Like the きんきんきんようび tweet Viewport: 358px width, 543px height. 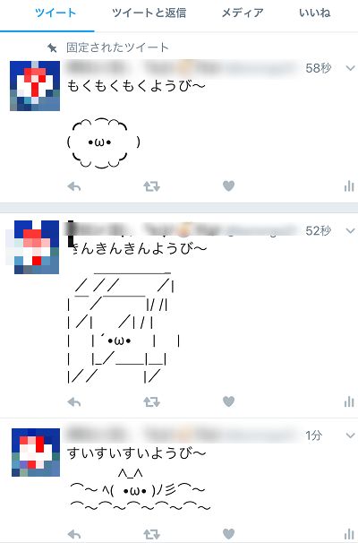(228, 401)
